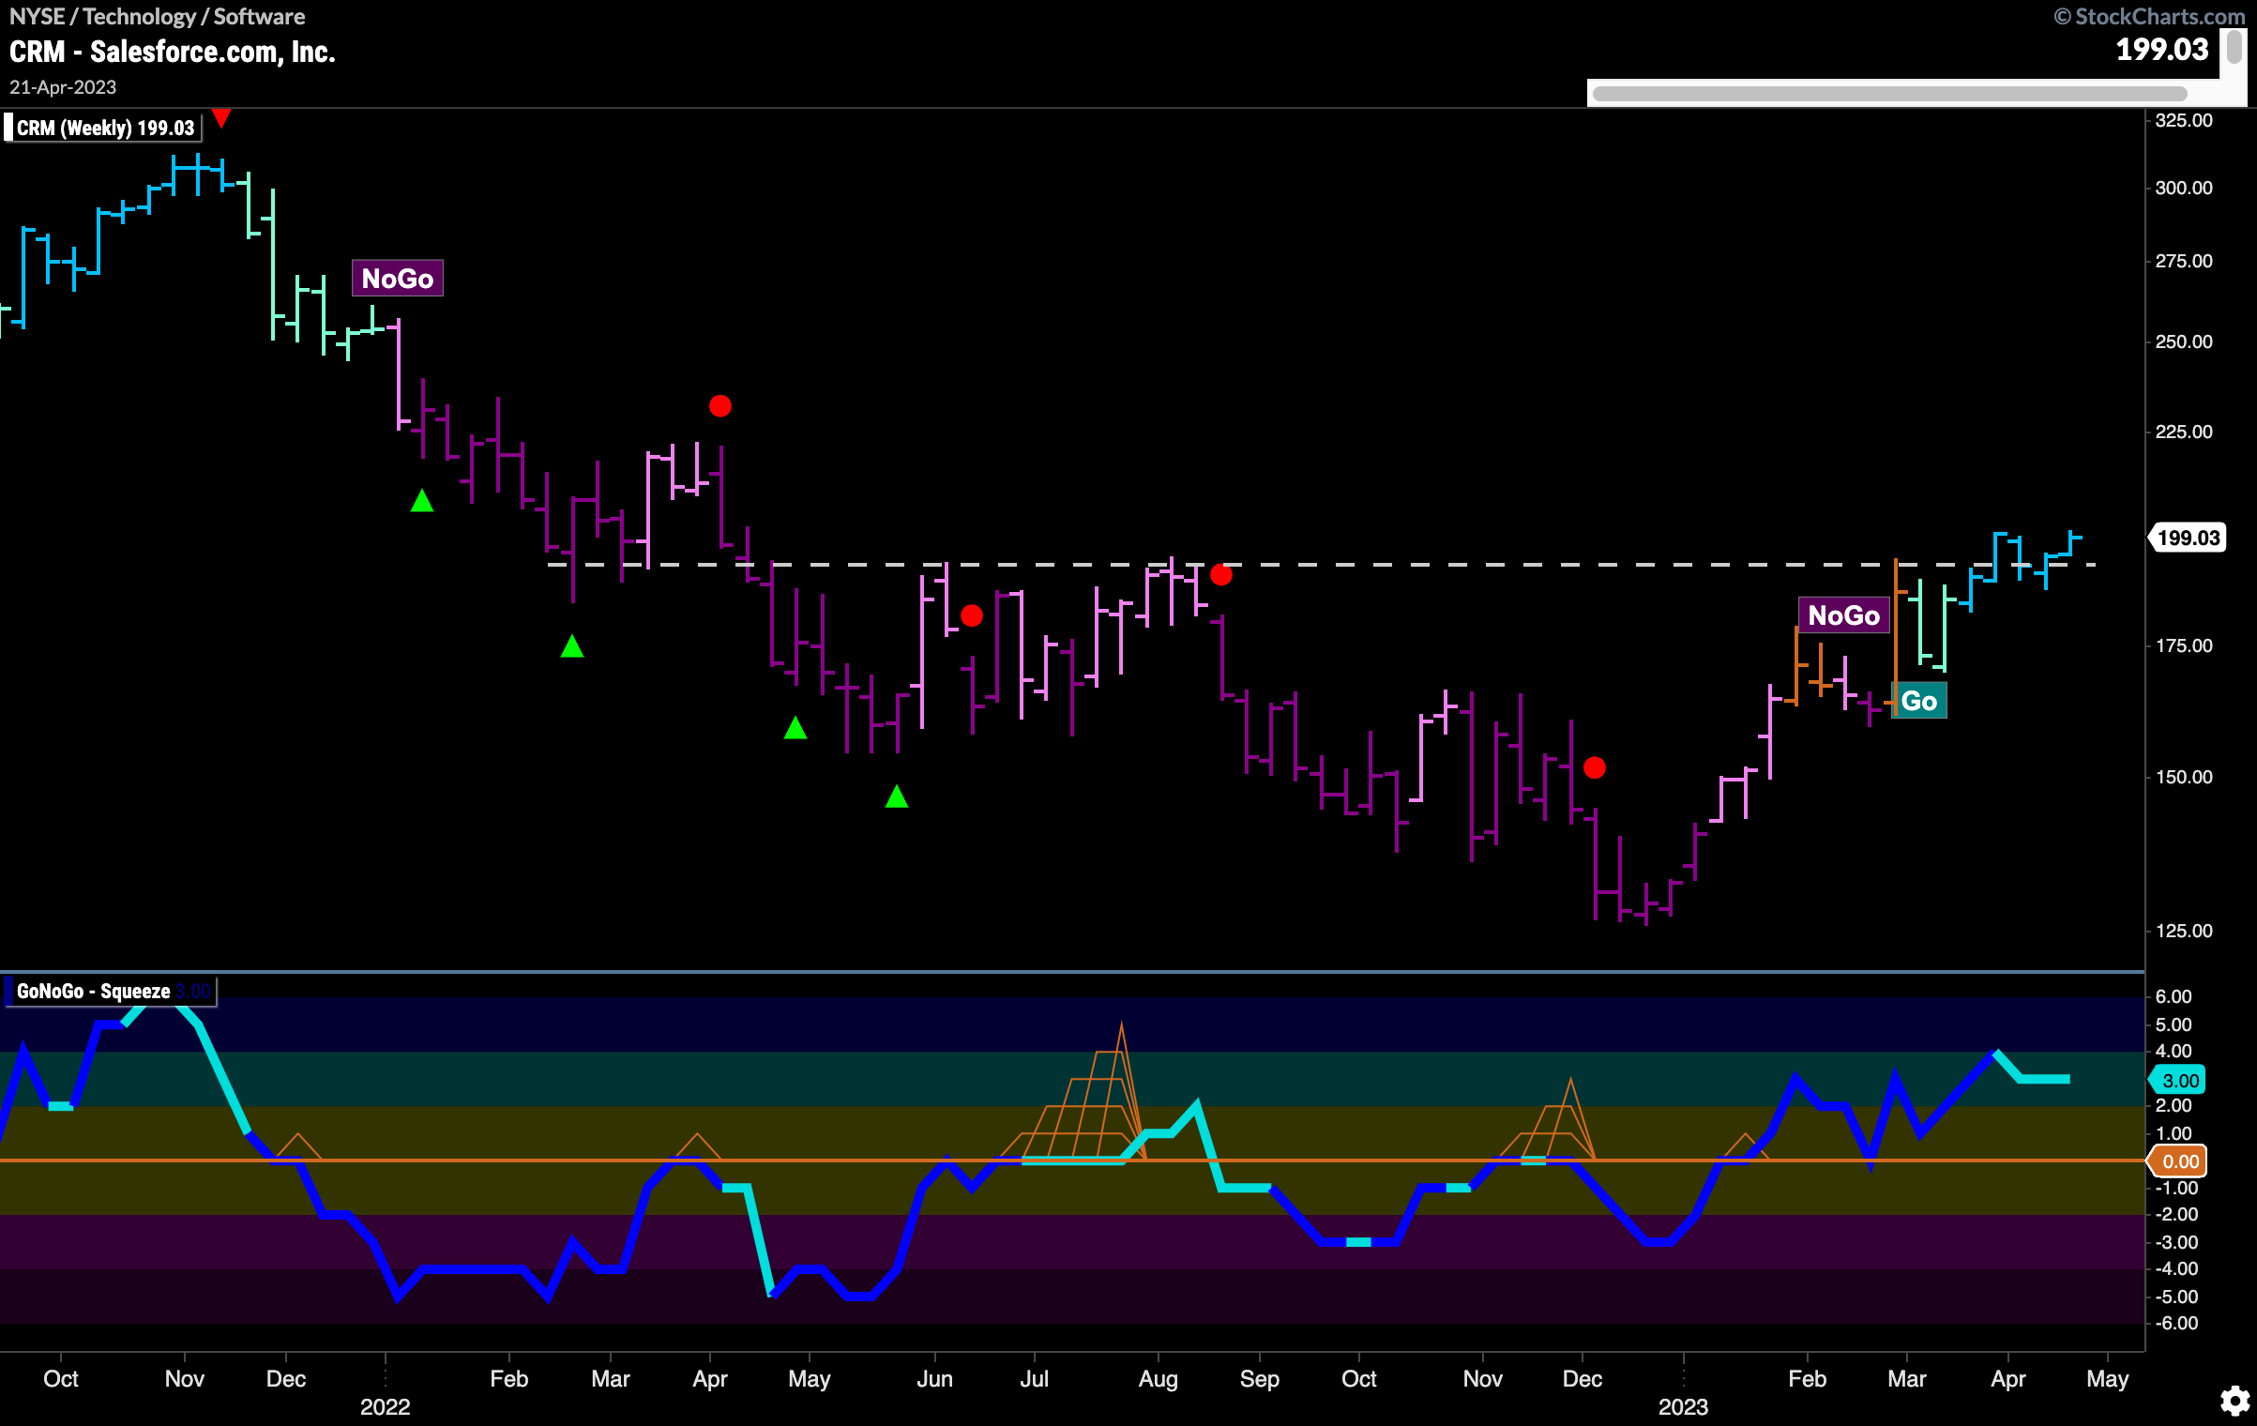Click the cyan 3.00 oscillator value tag
2257x1426 pixels.
click(2178, 1080)
